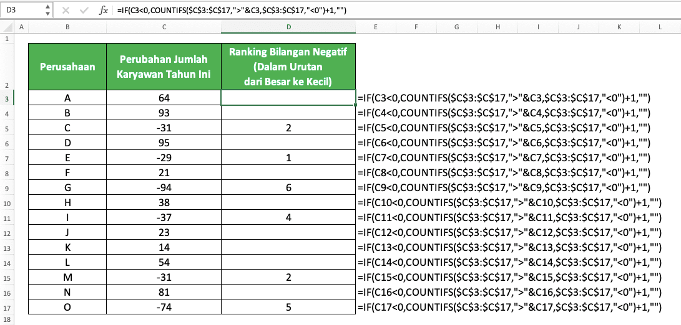Click the -31 cell in company M row
Screen dimensions: 681x325
pyautogui.click(x=164, y=277)
